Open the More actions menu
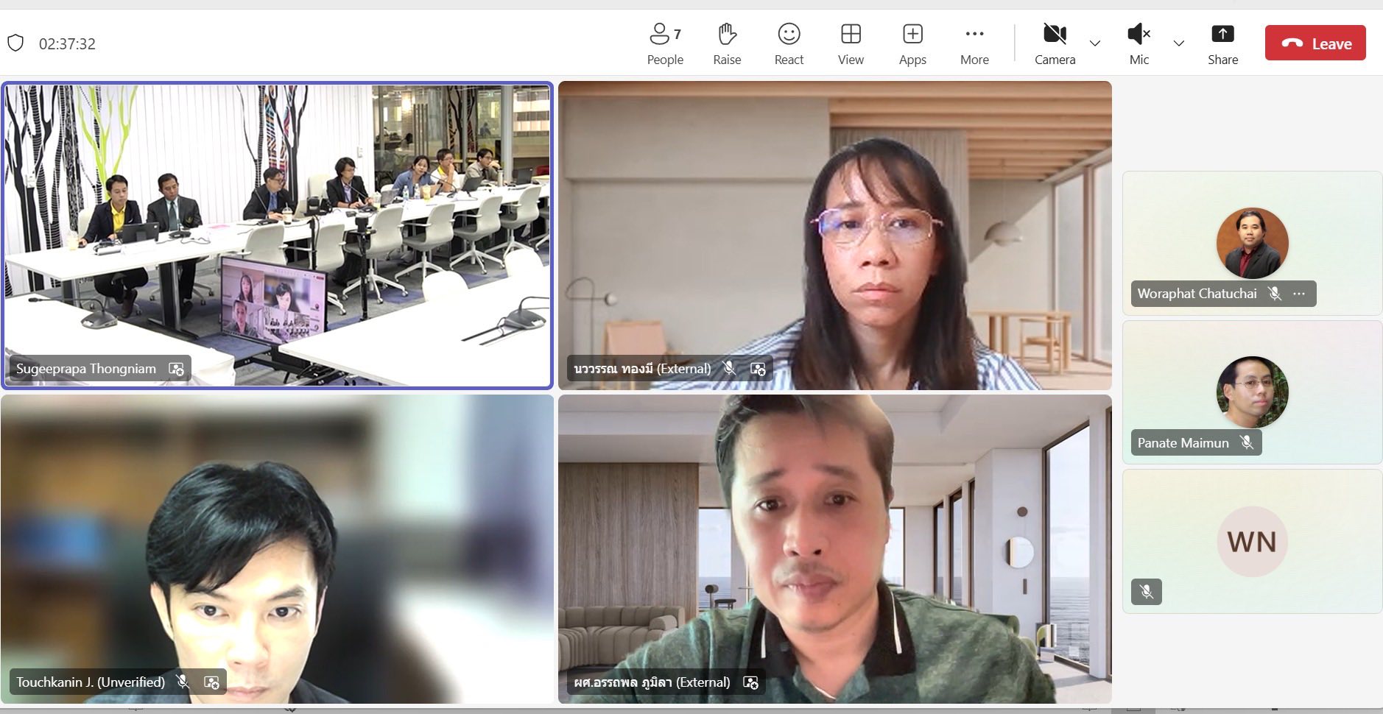 [974, 43]
